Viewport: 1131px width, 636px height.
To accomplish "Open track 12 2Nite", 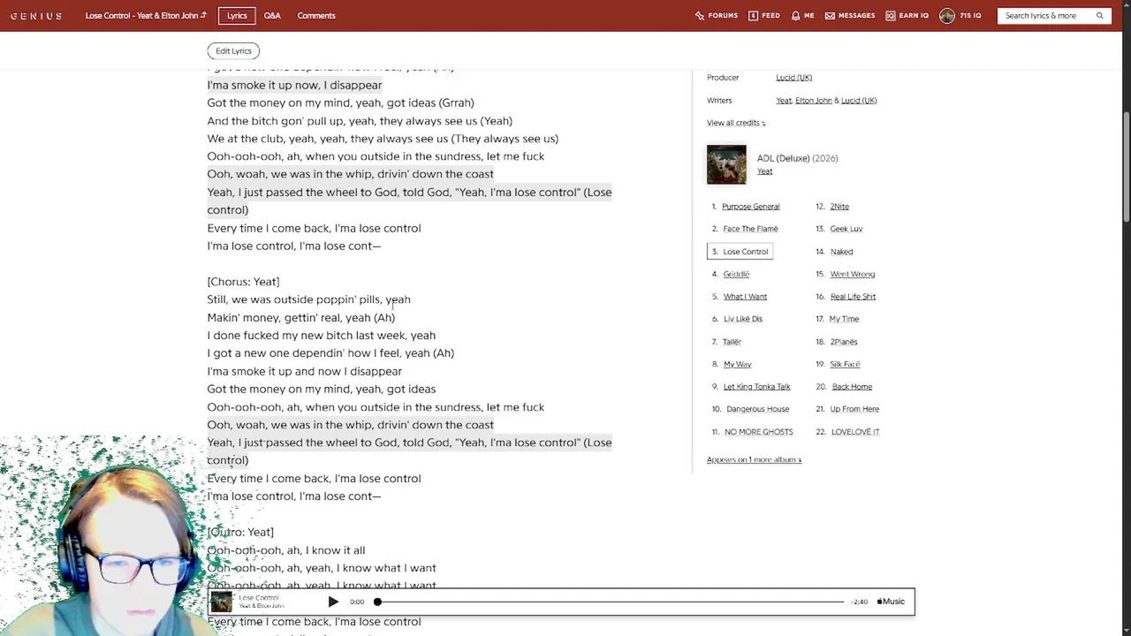I will point(839,207).
